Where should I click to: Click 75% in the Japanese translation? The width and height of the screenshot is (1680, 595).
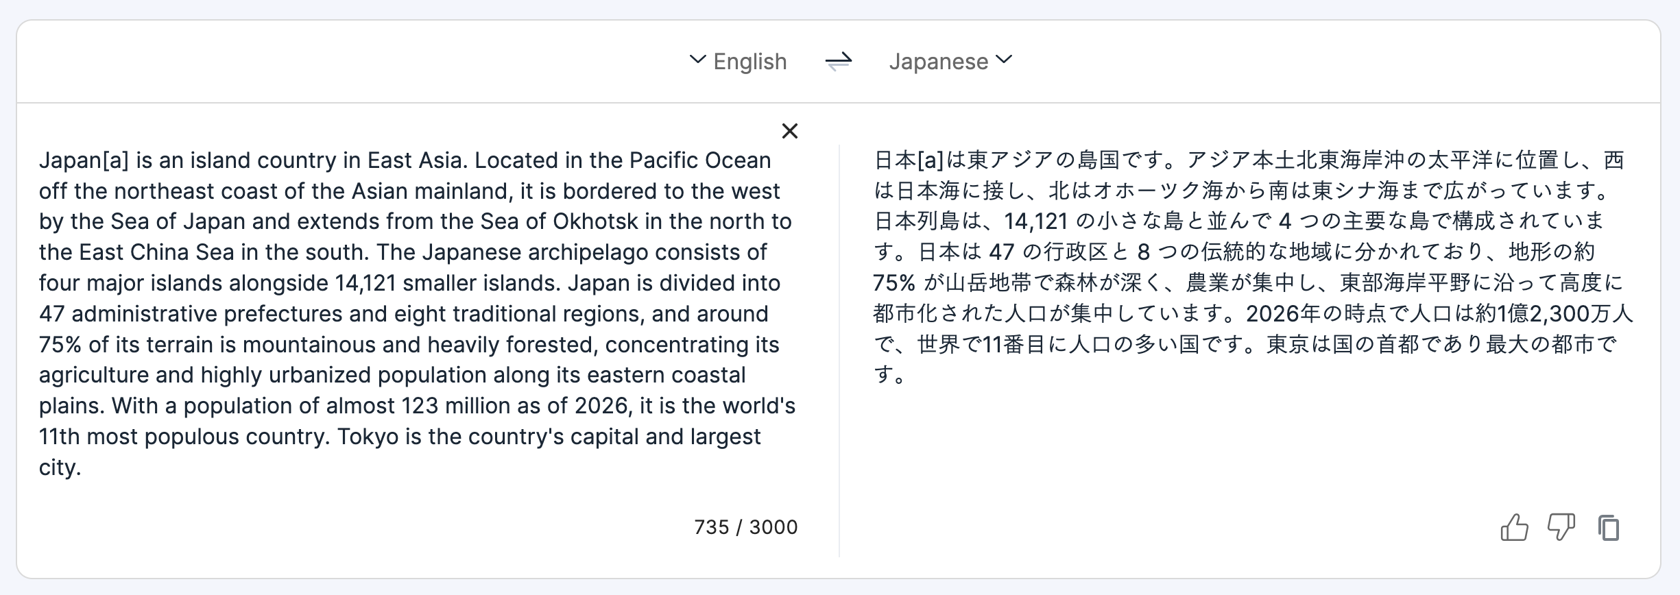pos(894,283)
